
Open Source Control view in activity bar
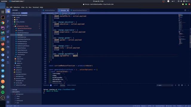click(8, 21)
